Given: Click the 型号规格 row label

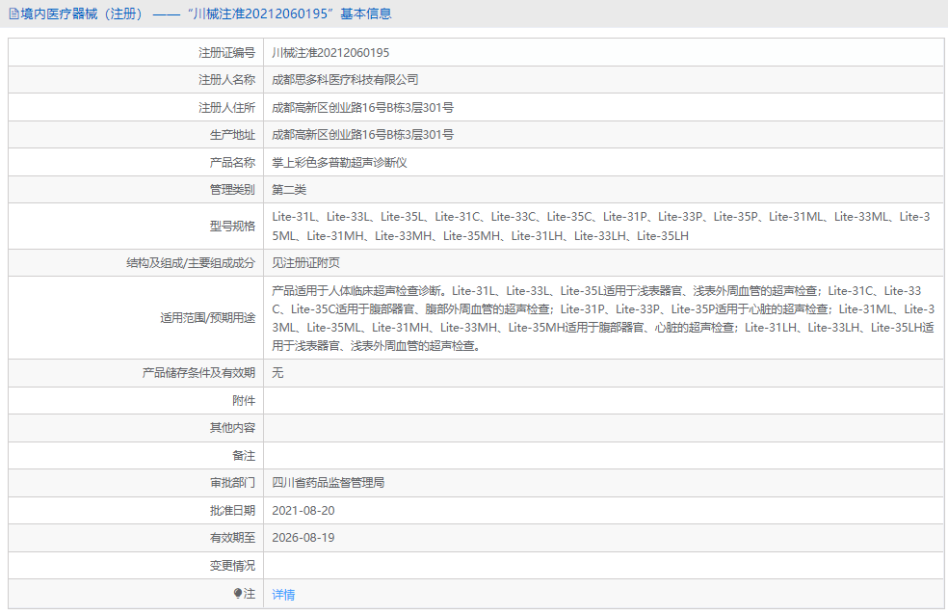Looking at the screenshot, I should (232, 226).
